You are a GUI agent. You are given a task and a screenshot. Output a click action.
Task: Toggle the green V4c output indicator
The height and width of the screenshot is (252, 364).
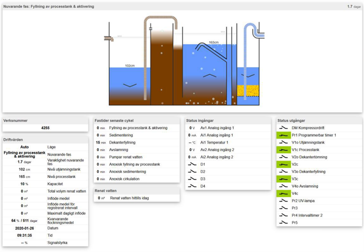tap(283, 193)
